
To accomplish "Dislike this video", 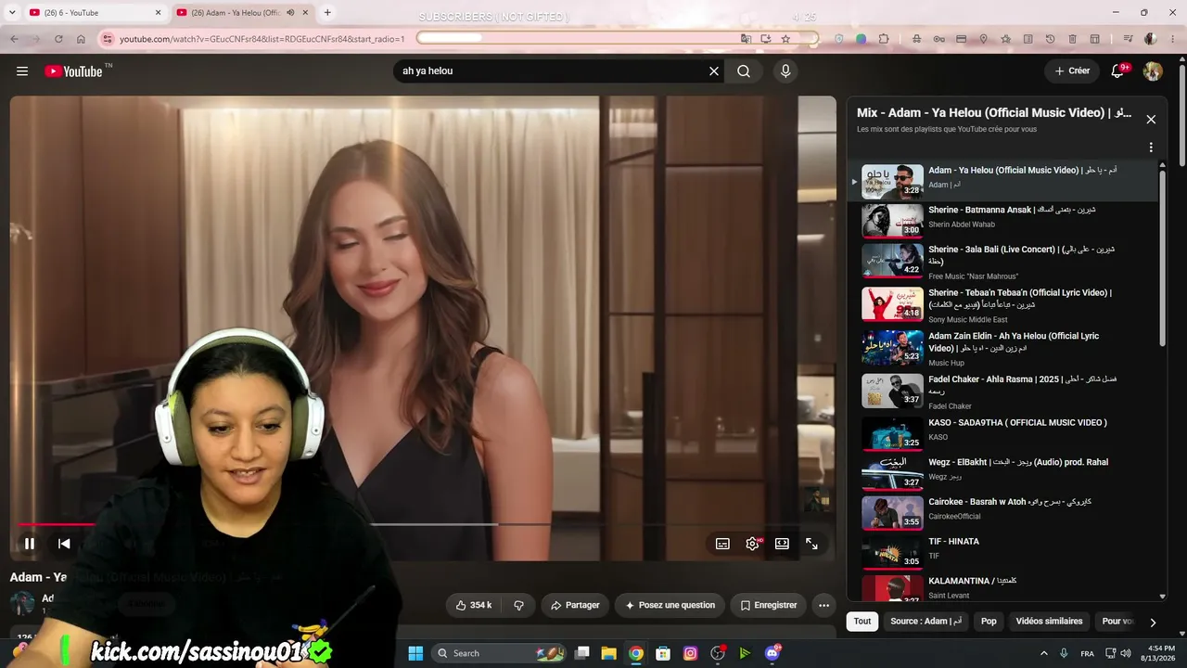I will pos(518,605).
